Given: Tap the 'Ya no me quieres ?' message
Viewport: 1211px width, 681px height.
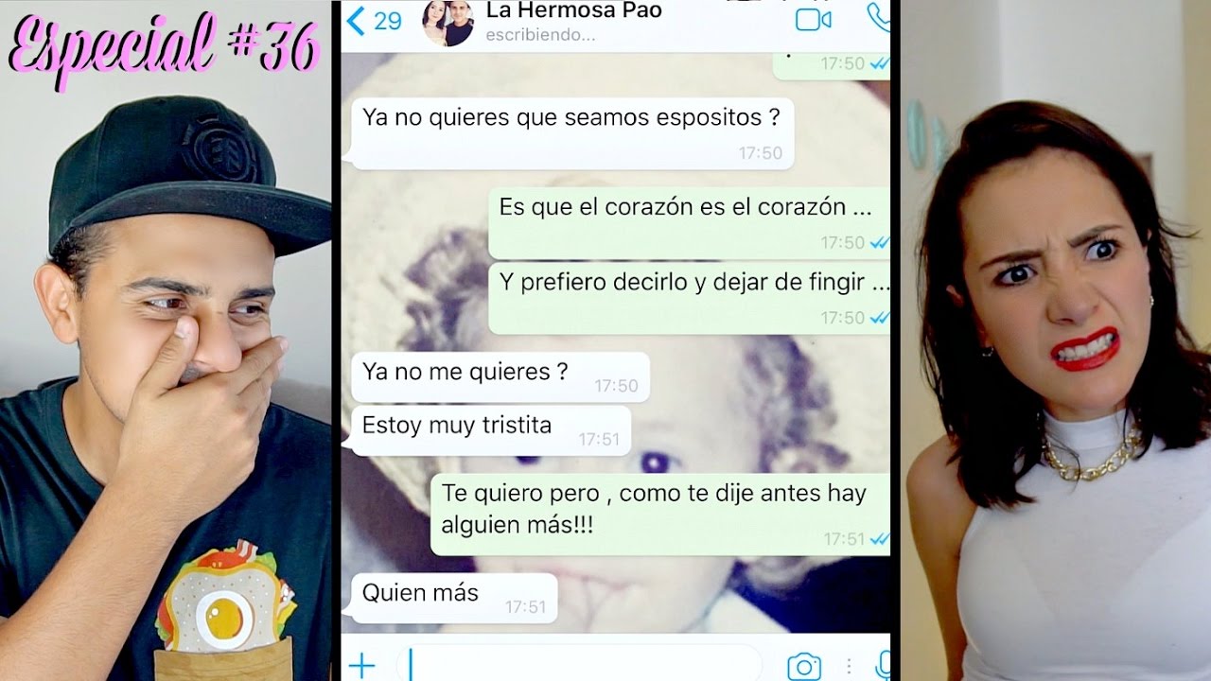Looking at the screenshot, I should tap(500, 376).
